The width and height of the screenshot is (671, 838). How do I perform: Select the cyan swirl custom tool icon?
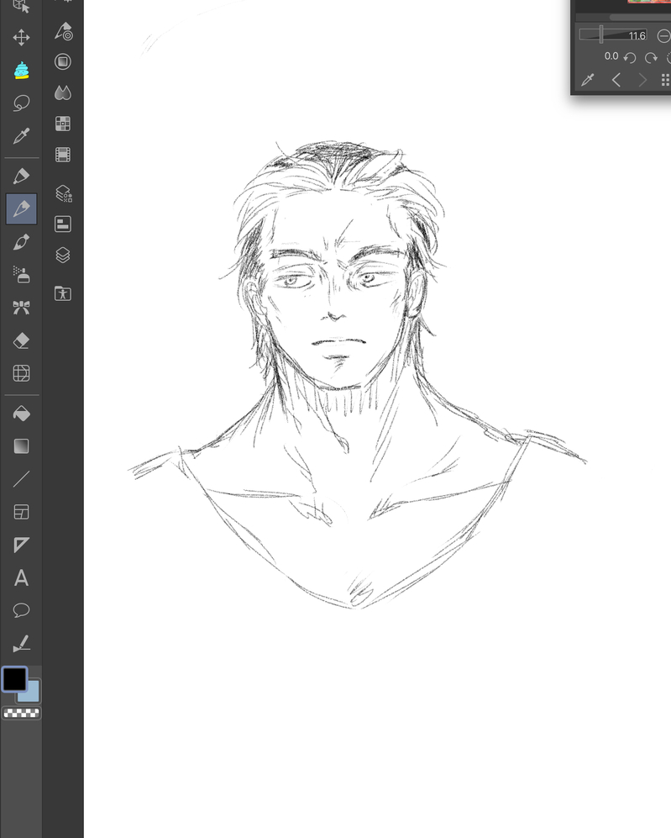[21, 70]
